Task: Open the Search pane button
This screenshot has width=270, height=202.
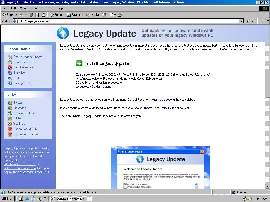Action: (57, 15)
